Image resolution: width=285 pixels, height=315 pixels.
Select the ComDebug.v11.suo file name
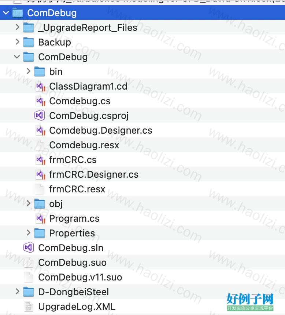pos(80,278)
